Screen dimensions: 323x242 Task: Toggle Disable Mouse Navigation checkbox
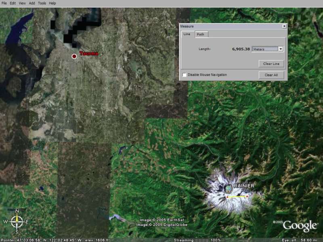pos(185,75)
